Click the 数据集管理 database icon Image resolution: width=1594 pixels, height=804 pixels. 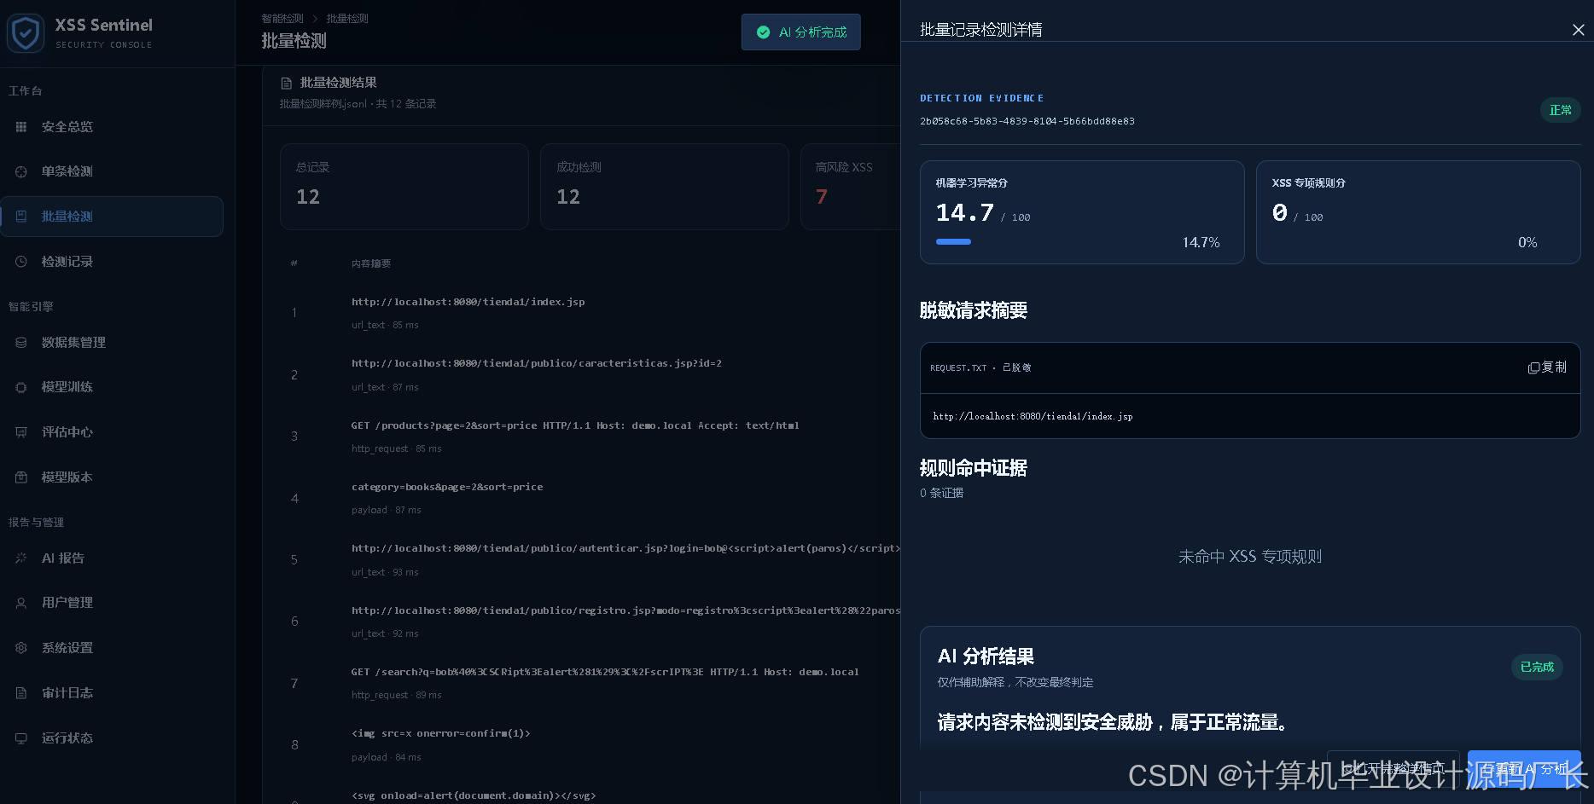tap(21, 343)
